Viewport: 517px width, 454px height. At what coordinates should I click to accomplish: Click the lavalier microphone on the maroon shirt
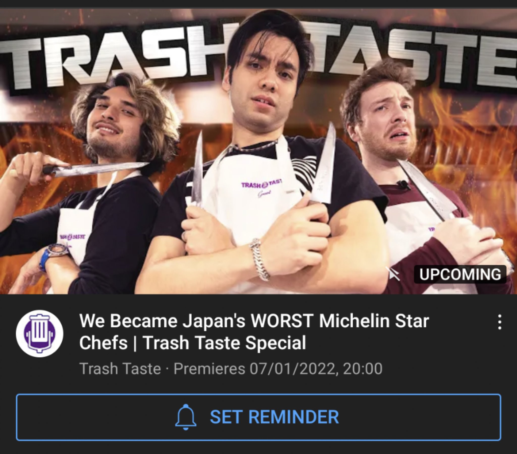point(403,184)
